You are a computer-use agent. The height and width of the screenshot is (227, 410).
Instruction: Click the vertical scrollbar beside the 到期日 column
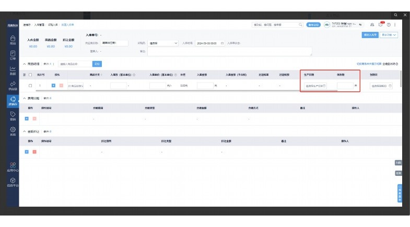[x=401, y=79]
